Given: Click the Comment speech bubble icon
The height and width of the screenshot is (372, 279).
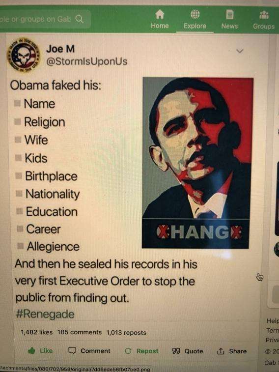Looking at the screenshot, I should [x=72, y=350].
